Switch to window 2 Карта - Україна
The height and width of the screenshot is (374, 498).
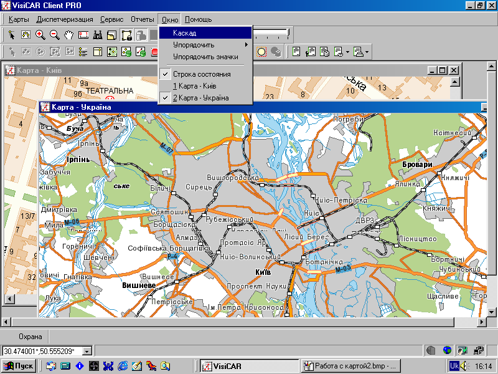pos(205,98)
